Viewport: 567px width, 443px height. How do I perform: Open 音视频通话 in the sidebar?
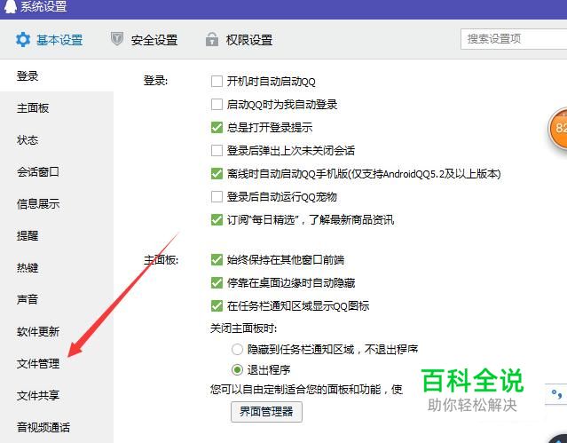(43, 427)
